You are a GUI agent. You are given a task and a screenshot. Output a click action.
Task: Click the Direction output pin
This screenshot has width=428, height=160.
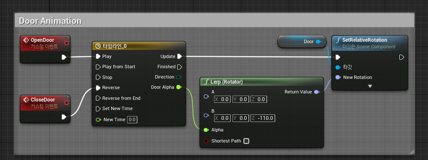click(x=179, y=77)
